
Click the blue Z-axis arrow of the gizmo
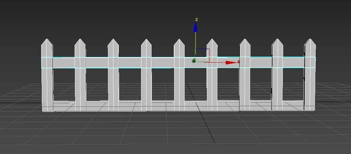pyautogui.click(x=195, y=27)
